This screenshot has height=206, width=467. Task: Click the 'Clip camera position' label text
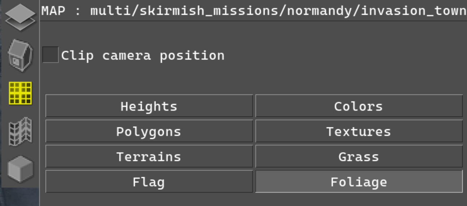pos(143,56)
